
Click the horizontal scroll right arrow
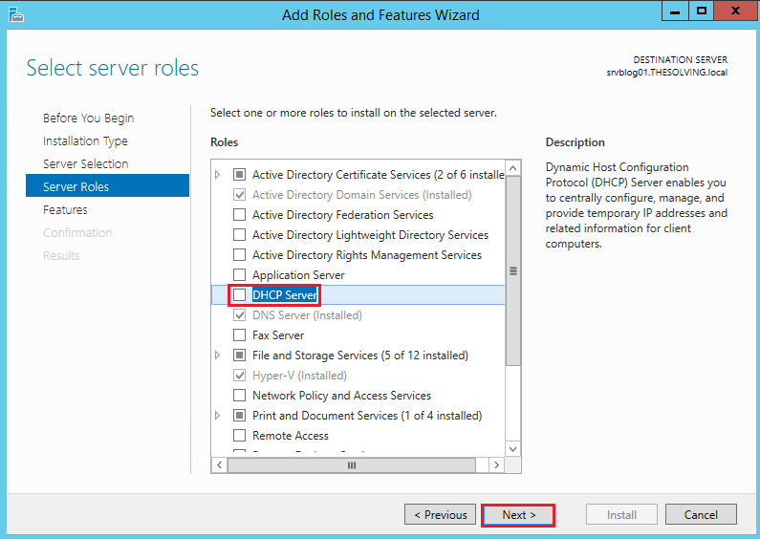coord(496,465)
